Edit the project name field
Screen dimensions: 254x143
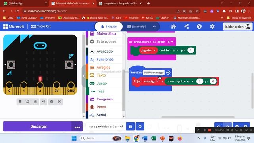tap(106, 126)
